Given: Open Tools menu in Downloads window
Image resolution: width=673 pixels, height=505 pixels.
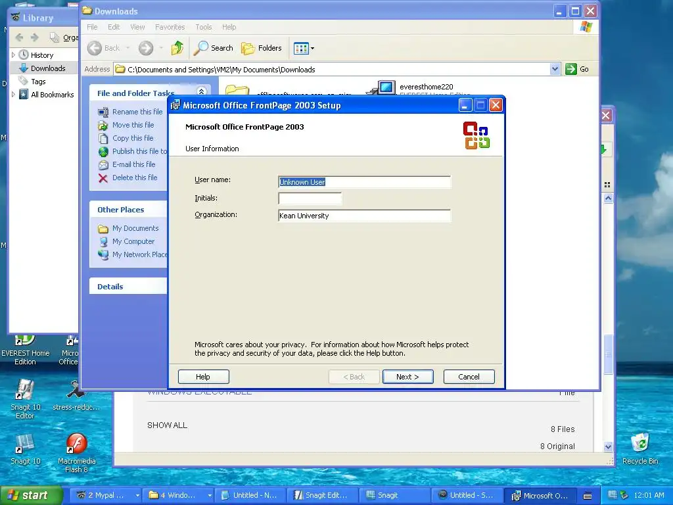Looking at the screenshot, I should (x=204, y=27).
